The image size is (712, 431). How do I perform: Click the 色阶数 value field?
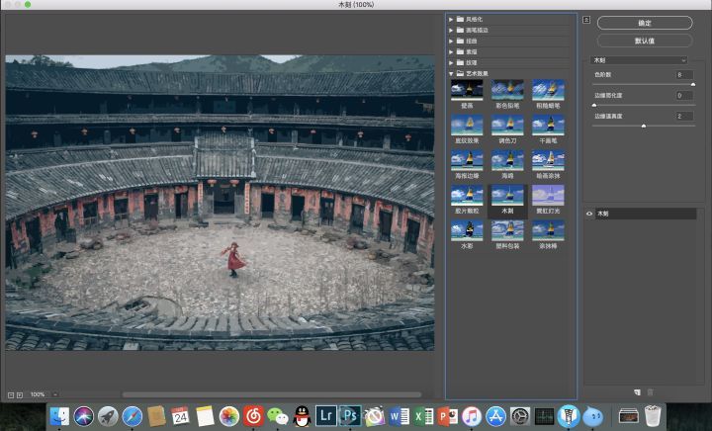point(684,74)
